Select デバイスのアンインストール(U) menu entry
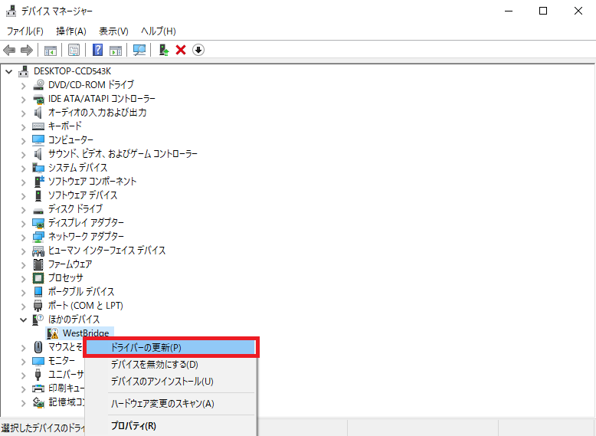The height and width of the screenshot is (436, 596). click(x=162, y=382)
